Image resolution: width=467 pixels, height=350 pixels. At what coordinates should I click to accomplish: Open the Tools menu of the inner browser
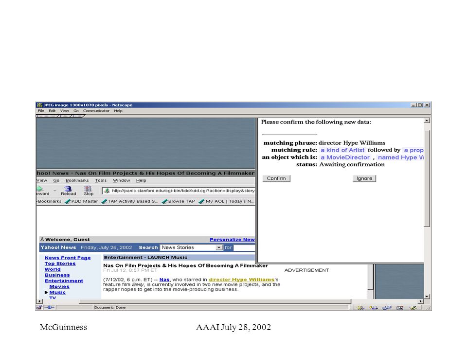click(x=101, y=180)
